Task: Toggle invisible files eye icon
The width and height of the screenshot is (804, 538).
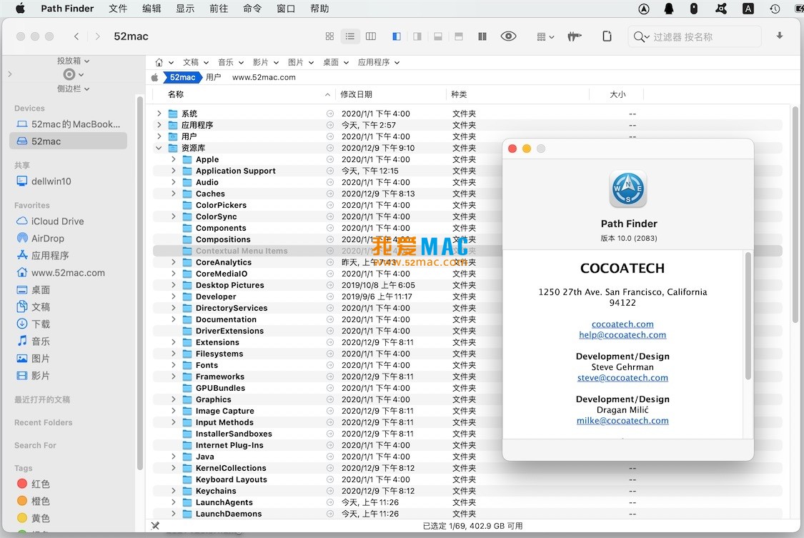Action: (x=508, y=36)
